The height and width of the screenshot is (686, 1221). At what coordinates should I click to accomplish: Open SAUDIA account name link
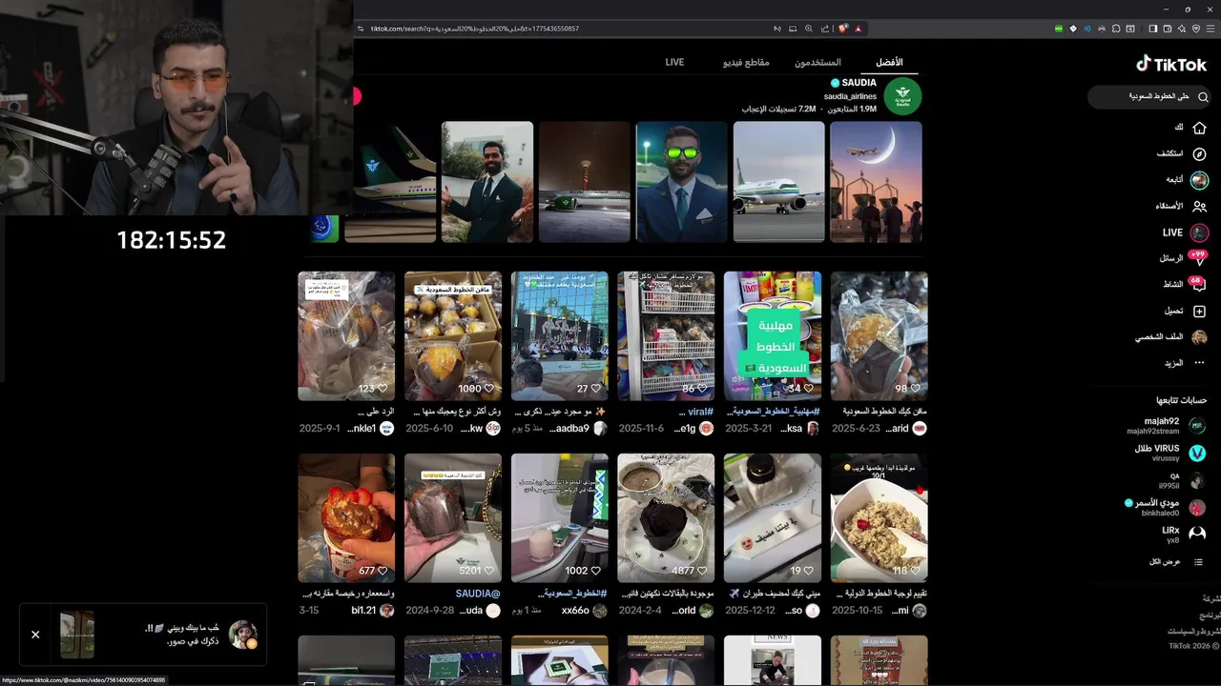click(x=860, y=83)
